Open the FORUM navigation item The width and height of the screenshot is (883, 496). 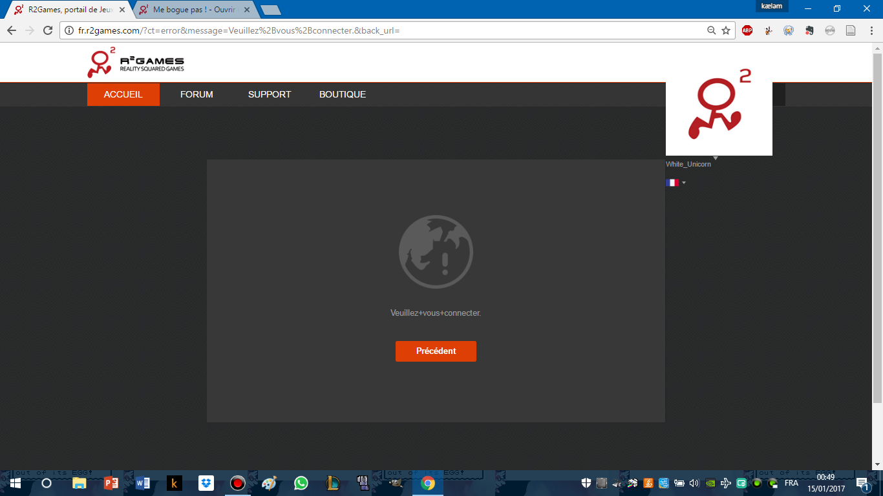click(x=197, y=94)
